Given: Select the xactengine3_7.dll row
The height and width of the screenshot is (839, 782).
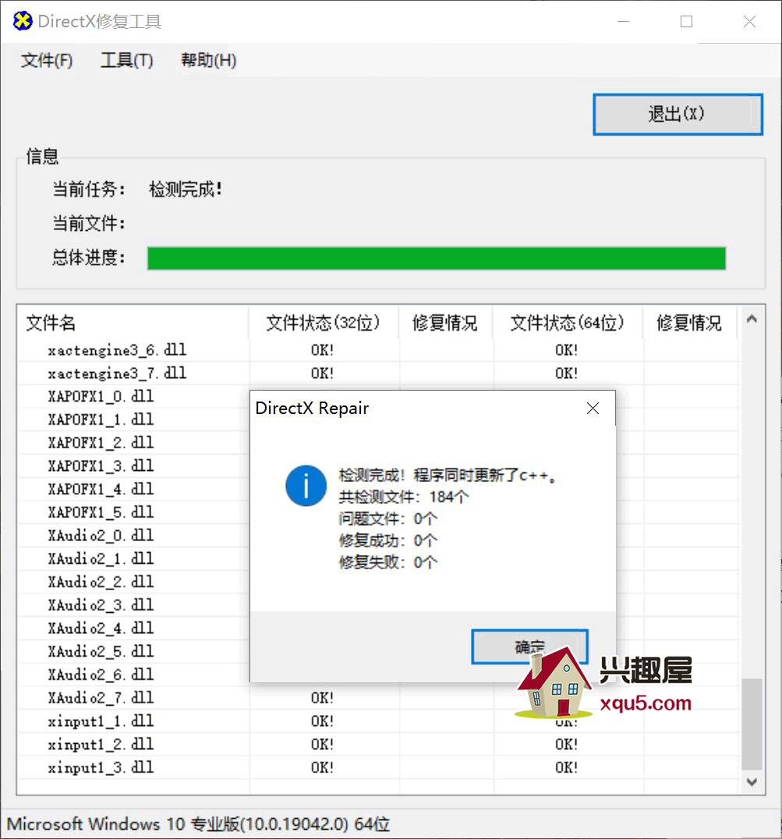Looking at the screenshot, I should 377,373.
